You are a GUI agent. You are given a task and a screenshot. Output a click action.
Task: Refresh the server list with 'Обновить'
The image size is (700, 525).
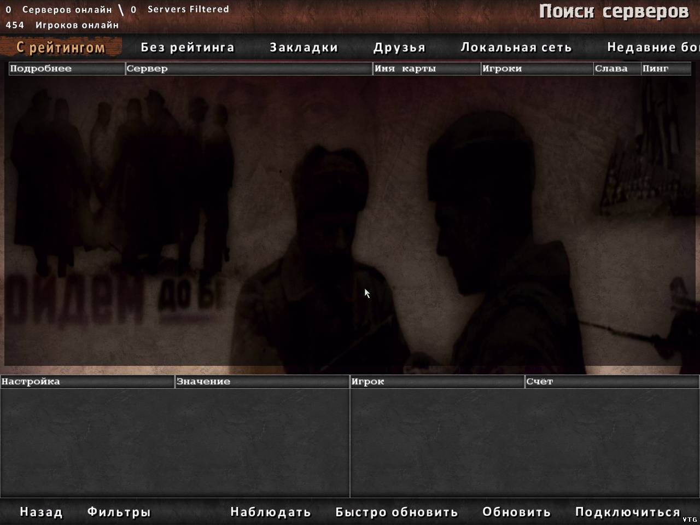click(516, 512)
